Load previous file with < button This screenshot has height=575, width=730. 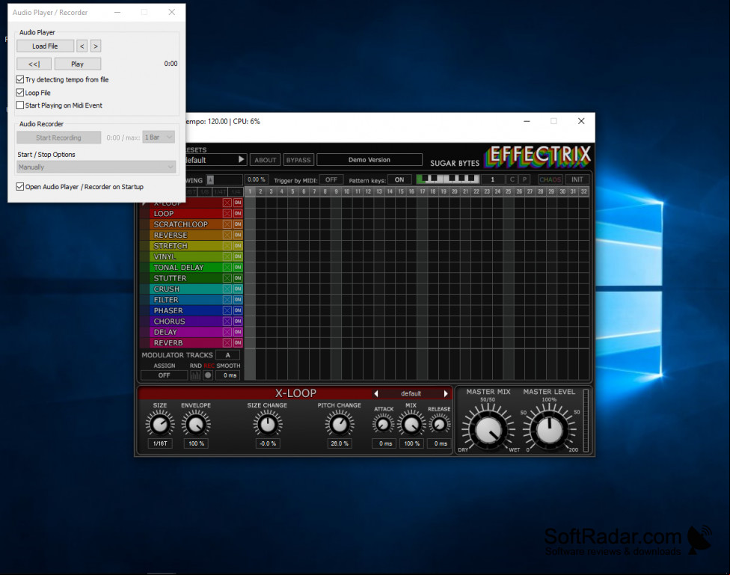click(82, 46)
